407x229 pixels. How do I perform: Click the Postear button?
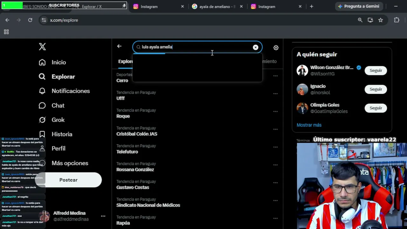[68, 180]
